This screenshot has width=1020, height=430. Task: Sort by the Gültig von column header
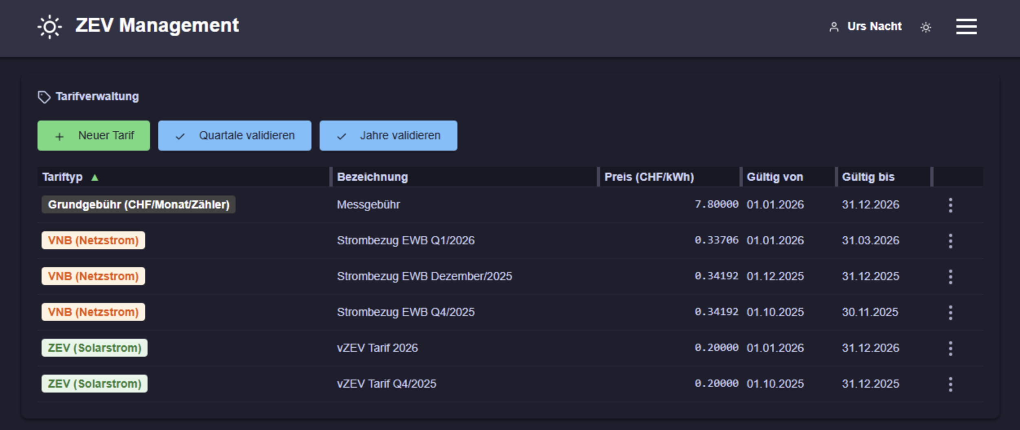pyautogui.click(x=775, y=177)
